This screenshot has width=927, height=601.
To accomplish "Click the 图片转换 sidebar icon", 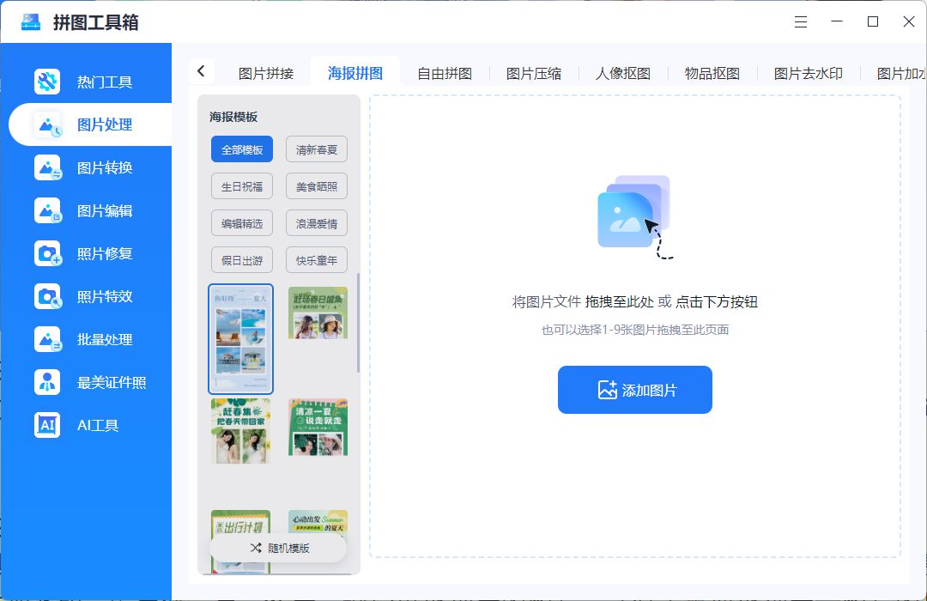I will click(47, 167).
